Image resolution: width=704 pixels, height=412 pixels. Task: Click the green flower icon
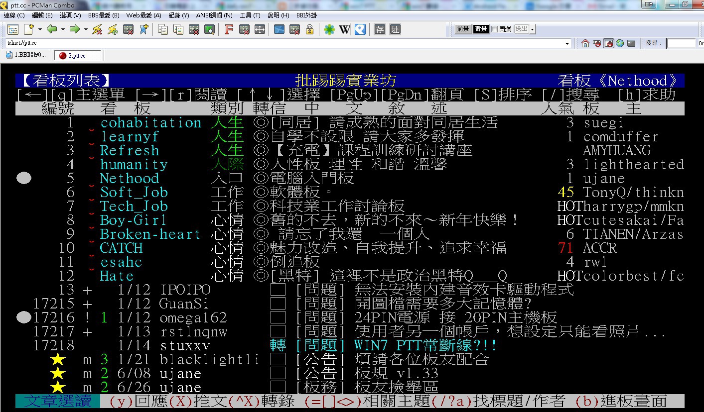pyautogui.click(x=329, y=29)
